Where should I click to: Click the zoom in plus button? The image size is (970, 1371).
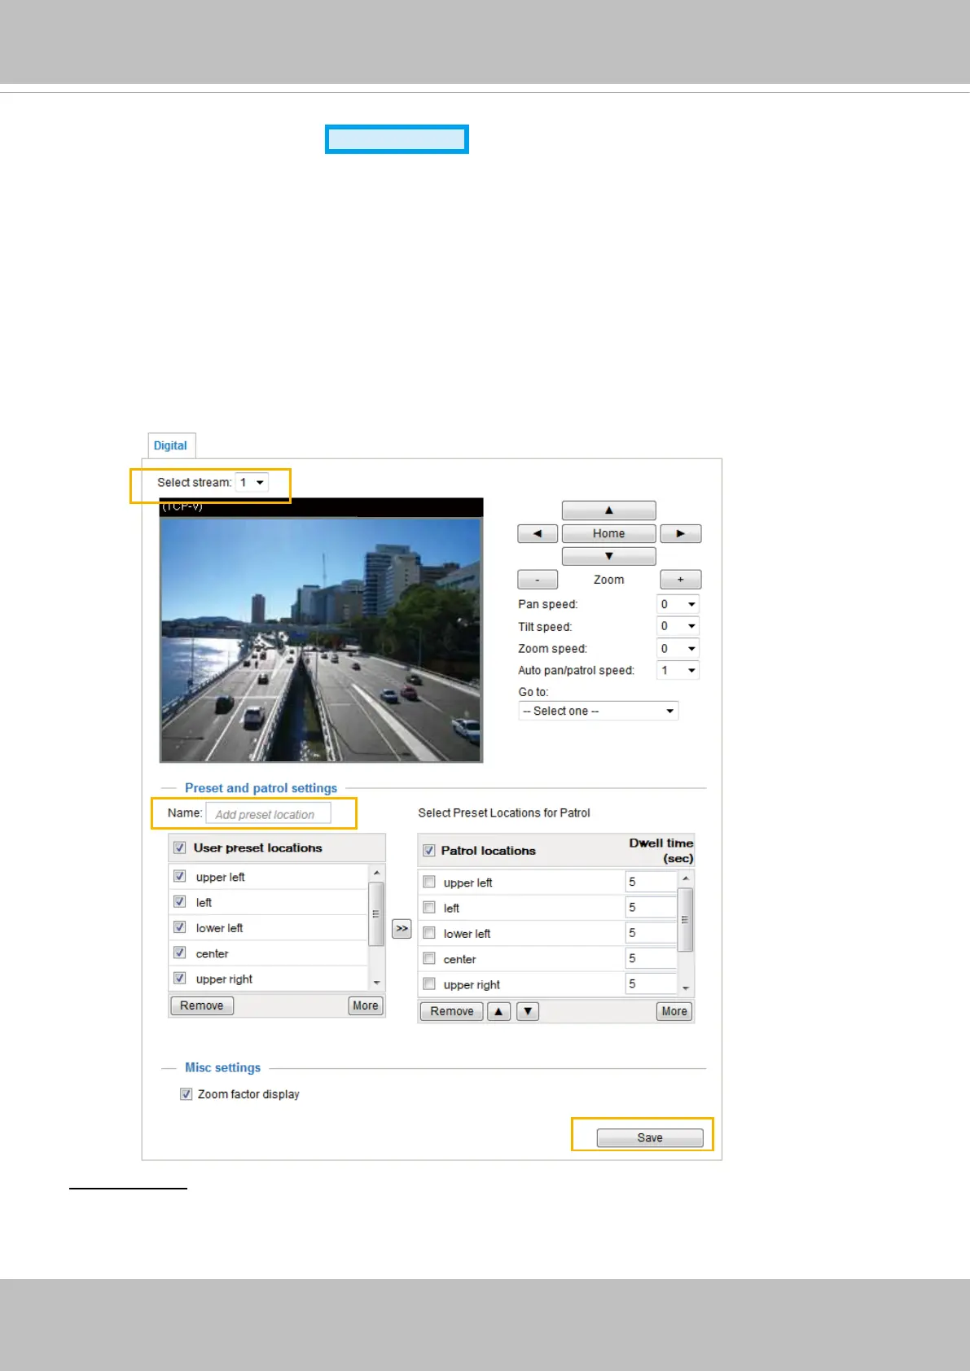point(680,580)
